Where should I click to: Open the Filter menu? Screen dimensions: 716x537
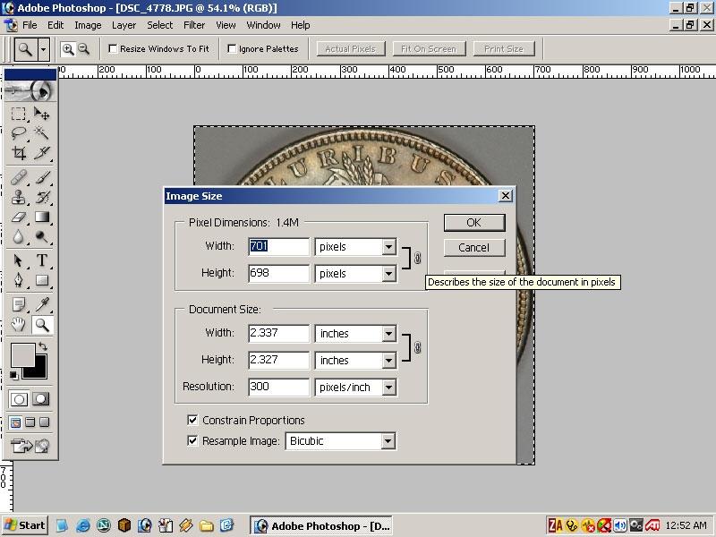click(194, 25)
